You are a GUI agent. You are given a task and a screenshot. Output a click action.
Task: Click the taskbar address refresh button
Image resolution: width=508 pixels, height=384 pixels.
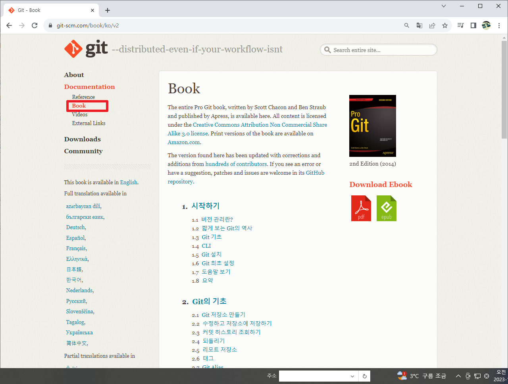(365, 376)
